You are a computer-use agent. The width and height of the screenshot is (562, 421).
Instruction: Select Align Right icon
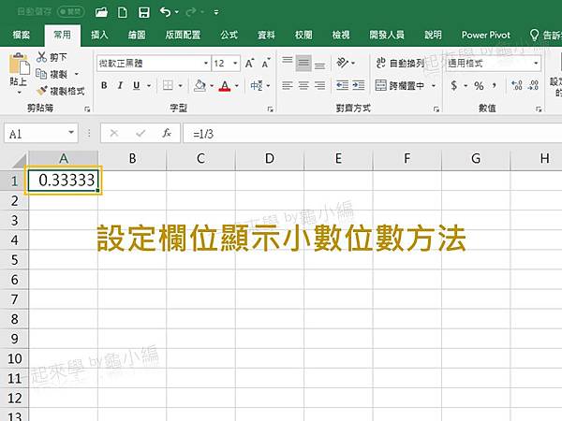(x=319, y=85)
